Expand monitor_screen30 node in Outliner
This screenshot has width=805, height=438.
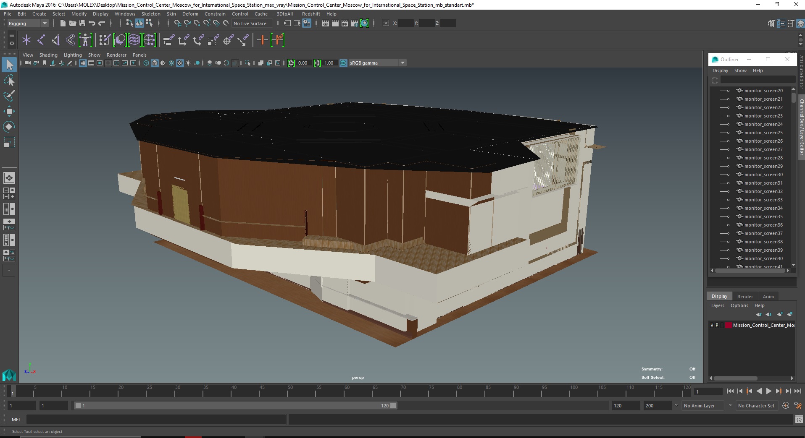[728, 175]
